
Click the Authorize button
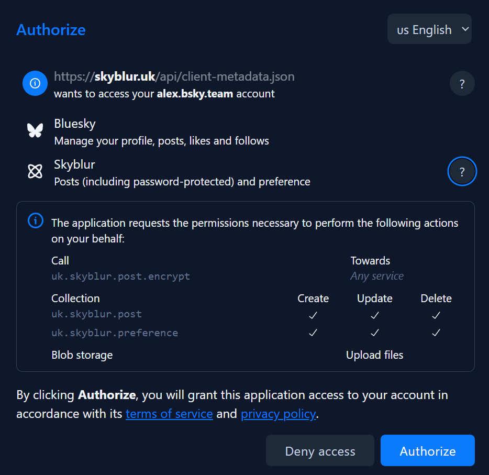coord(427,451)
